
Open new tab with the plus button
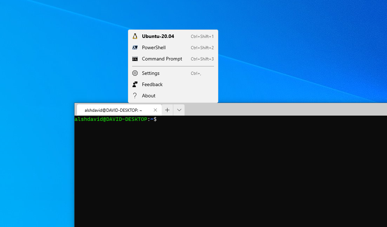click(x=167, y=110)
